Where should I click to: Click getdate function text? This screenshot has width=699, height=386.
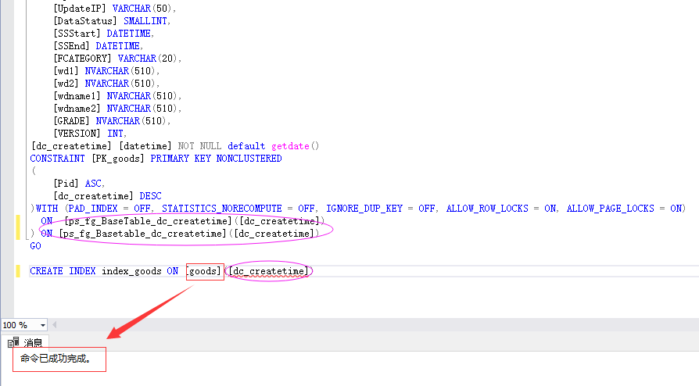coord(290,146)
